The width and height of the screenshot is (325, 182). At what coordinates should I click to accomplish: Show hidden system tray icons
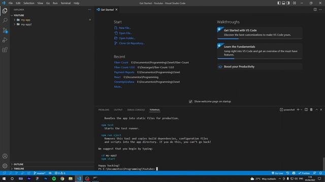point(280,178)
